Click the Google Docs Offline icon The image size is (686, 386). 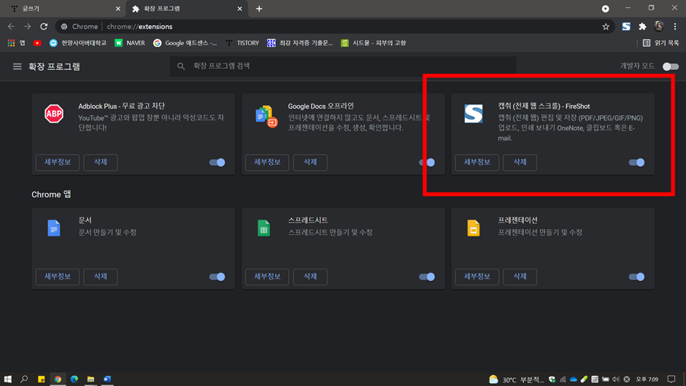266,117
